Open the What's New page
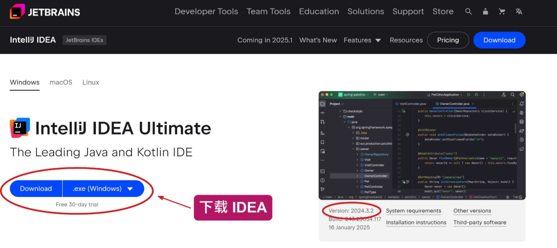This screenshot has height=248, width=557. point(318,40)
